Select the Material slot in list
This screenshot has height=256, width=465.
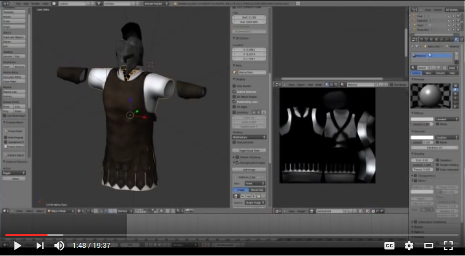(x=432, y=56)
